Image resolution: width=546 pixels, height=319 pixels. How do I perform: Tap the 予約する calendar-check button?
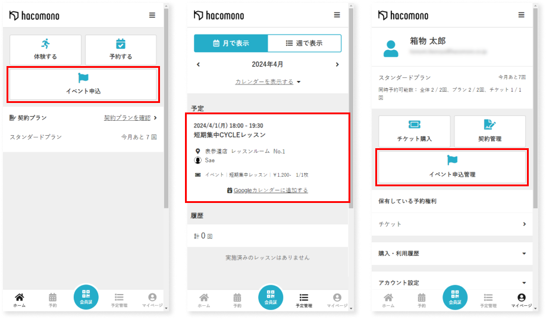121,49
